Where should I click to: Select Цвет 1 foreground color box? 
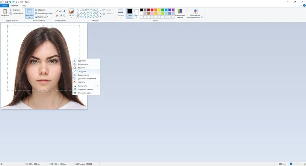click(x=130, y=13)
